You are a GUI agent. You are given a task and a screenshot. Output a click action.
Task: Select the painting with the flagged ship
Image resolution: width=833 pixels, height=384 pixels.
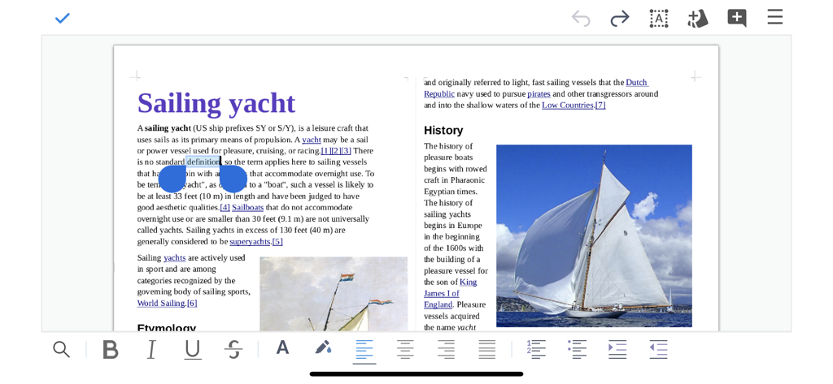tap(334, 295)
